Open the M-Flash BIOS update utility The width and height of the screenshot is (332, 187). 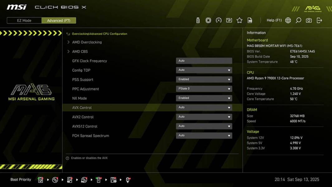tap(197, 20)
